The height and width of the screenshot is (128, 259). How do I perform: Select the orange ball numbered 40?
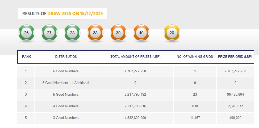pyautogui.click(x=141, y=33)
